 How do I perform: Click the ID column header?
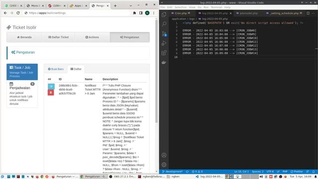point(60,79)
